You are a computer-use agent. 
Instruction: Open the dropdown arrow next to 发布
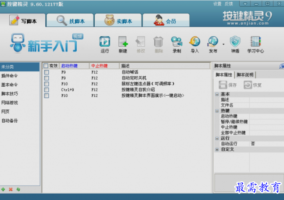point(224,44)
